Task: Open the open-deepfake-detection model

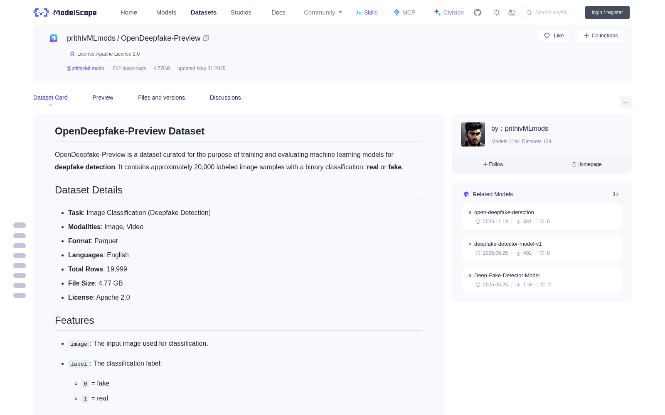Action: [x=542, y=217]
